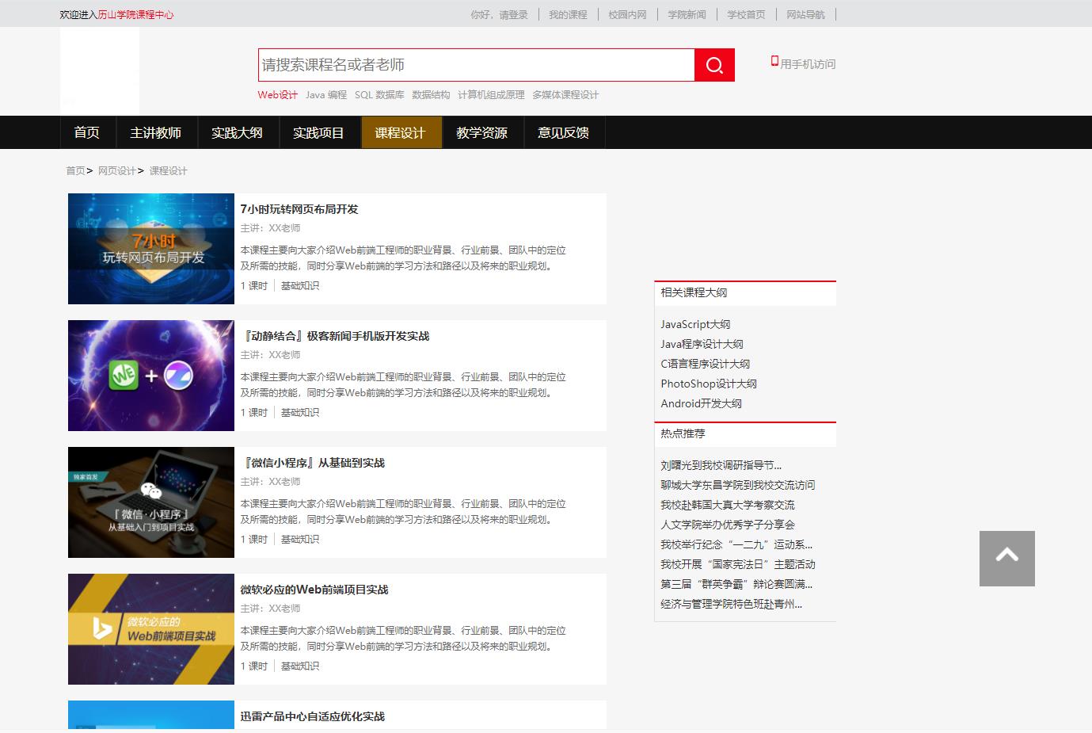Viewport: 1092px width, 733px height.
Task: Click the Java 编程 search keyword
Action: (326, 94)
